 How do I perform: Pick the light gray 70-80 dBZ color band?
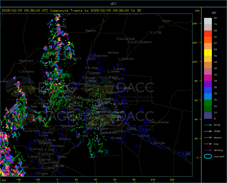tap(208, 21)
